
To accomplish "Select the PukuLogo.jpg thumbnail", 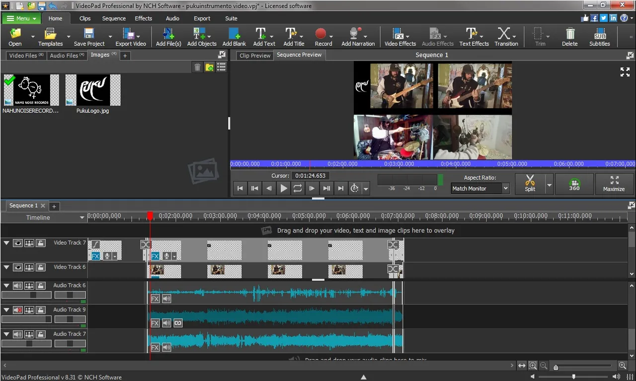I will (93, 90).
